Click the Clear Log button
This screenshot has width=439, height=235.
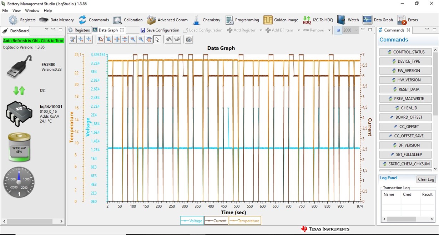click(x=426, y=179)
